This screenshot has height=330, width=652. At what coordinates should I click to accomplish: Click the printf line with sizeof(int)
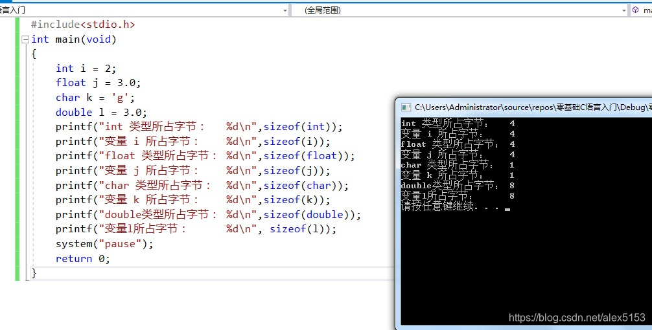199,127
